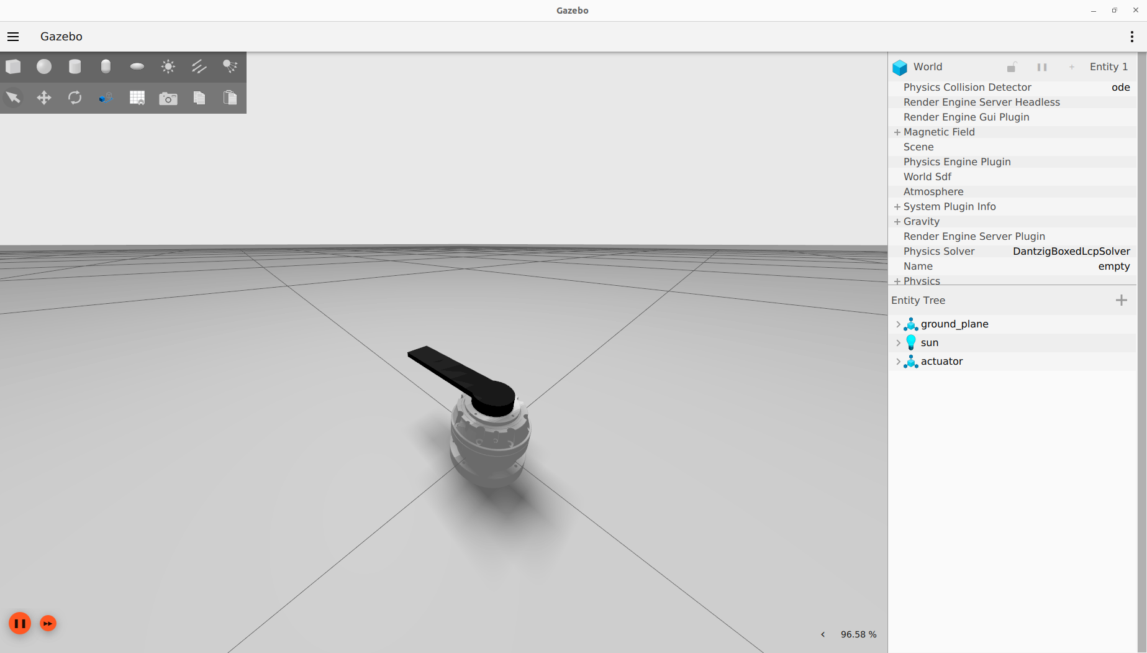
Task: Select the rotate tool
Action: 75,98
